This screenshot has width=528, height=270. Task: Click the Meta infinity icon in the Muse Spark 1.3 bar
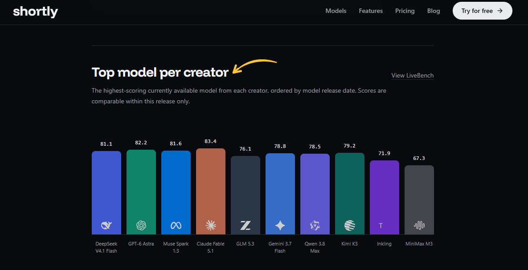(176, 225)
